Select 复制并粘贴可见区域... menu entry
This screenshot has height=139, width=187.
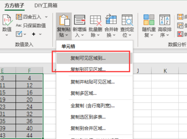coord(92,81)
